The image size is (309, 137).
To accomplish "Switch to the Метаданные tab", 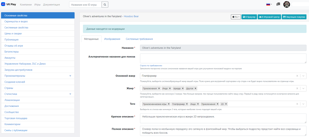I will pyautogui.click(x=91, y=39).
